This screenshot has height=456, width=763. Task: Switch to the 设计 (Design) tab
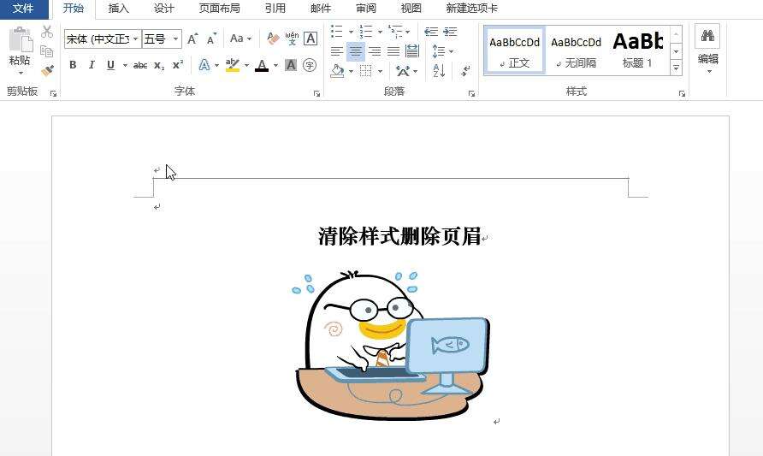(x=163, y=9)
